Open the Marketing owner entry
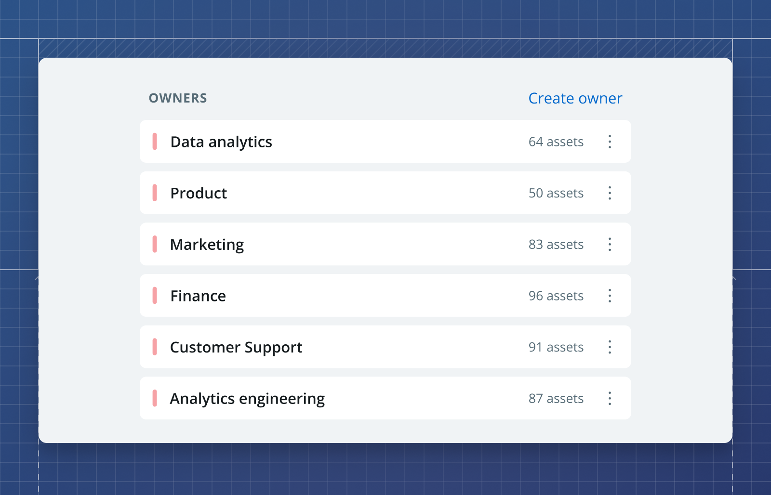The height and width of the screenshot is (495, 771). point(385,244)
